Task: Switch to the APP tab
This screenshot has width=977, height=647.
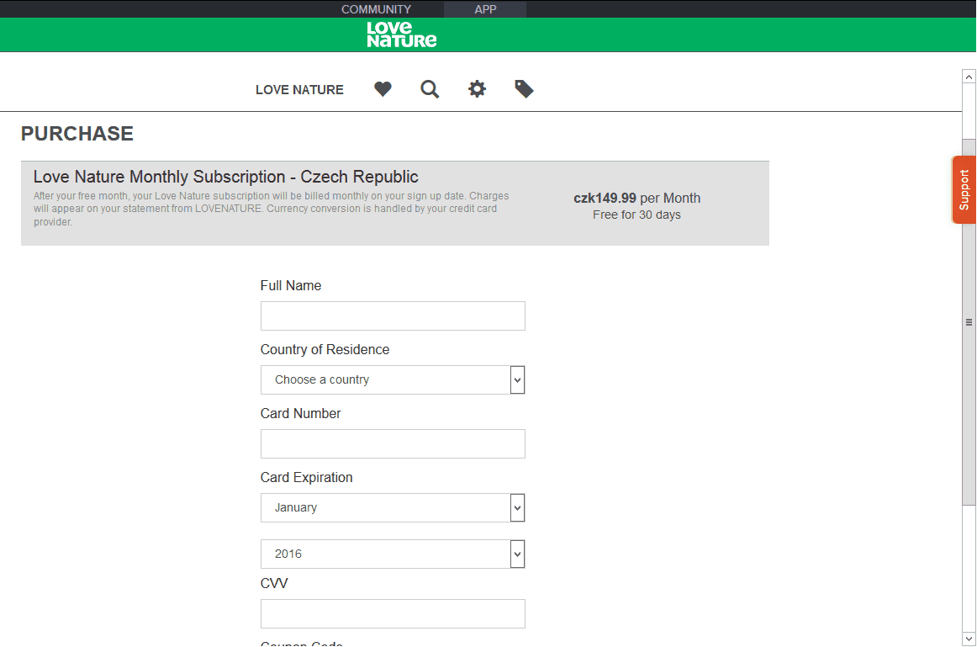Action: click(485, 9)
